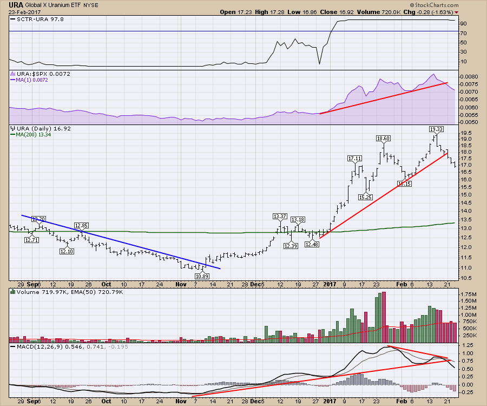Select the 17.11 price annotation

click(x=354, y=158)
